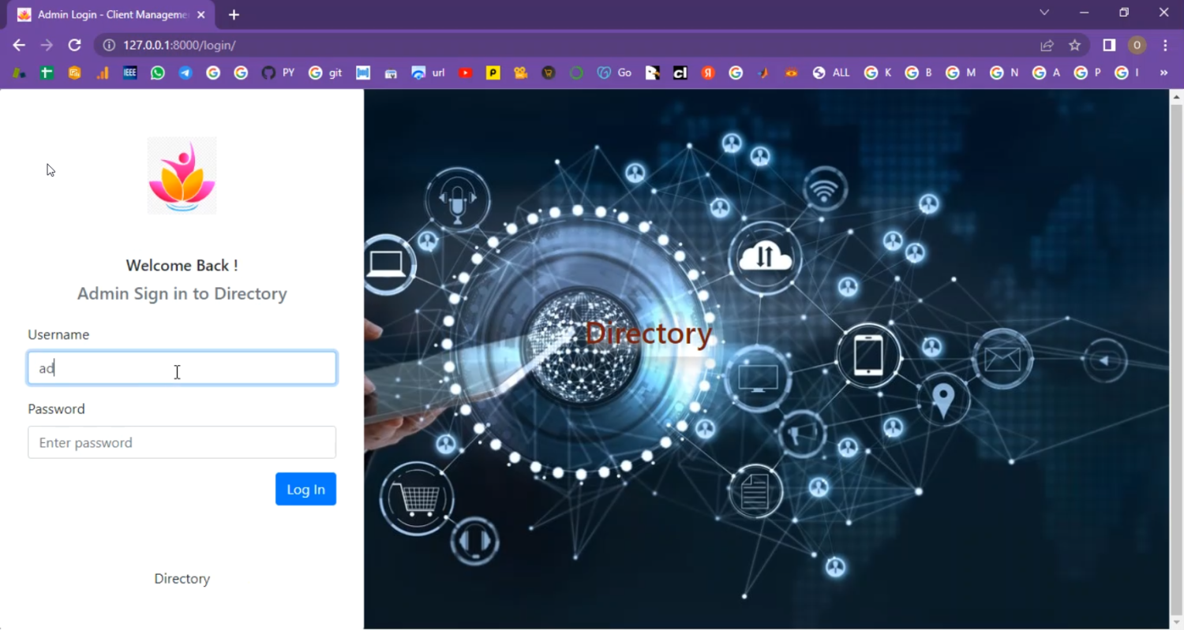Click the address bar URL 127.0.0.1:8000/login/
Viewport: 1184px width, 630px height.
click(x=179, y=45)
